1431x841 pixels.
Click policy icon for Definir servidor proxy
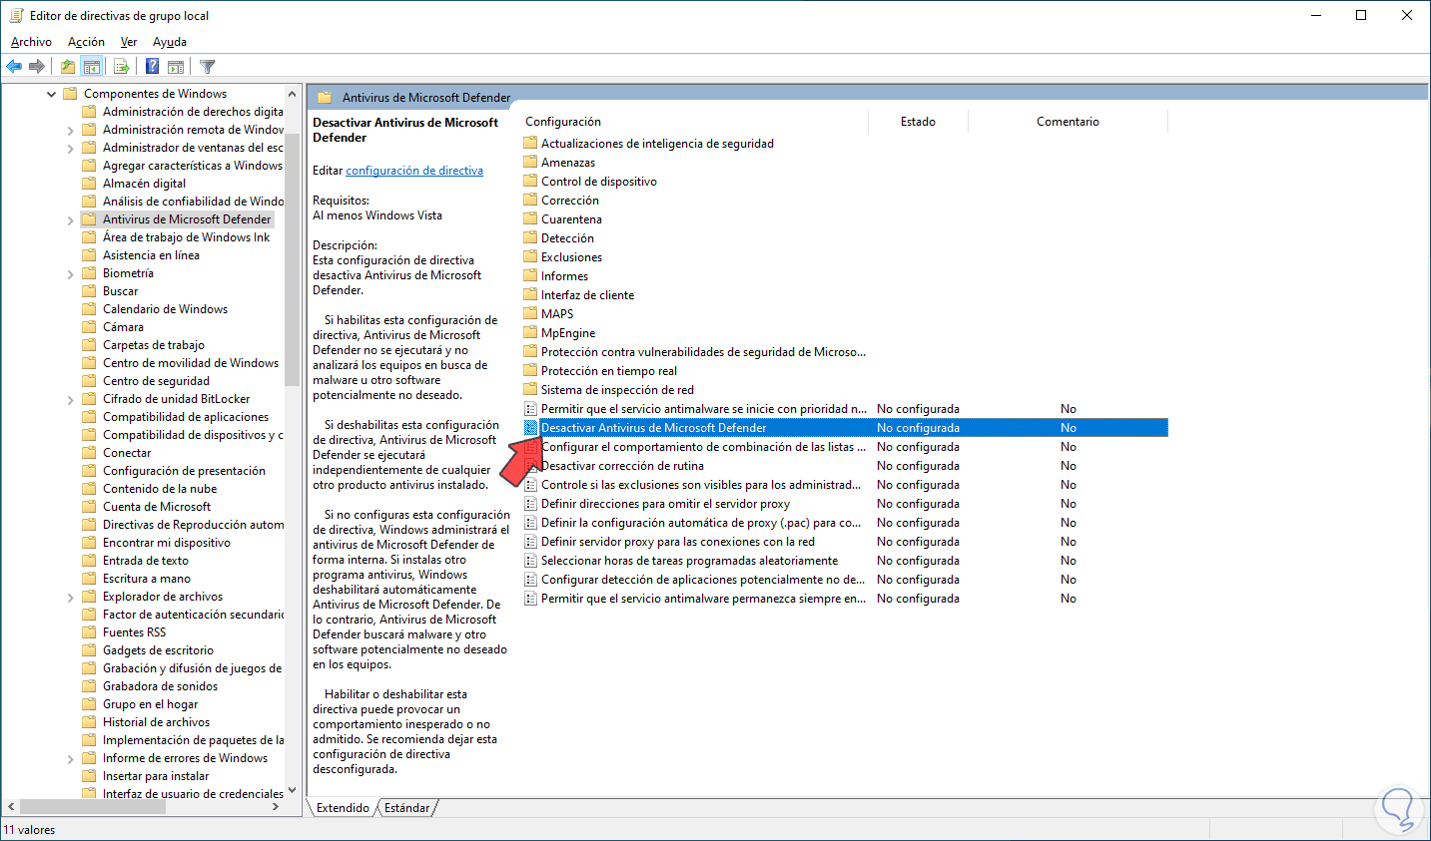(x=530, y=542)
